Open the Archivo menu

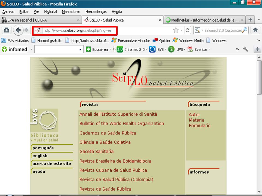coord(8,12)
